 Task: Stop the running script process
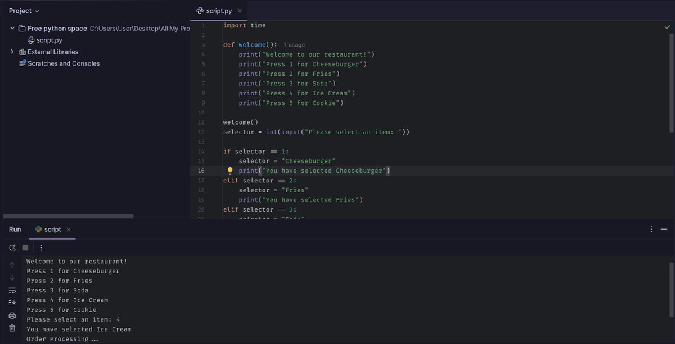click(x=25, y=247)
